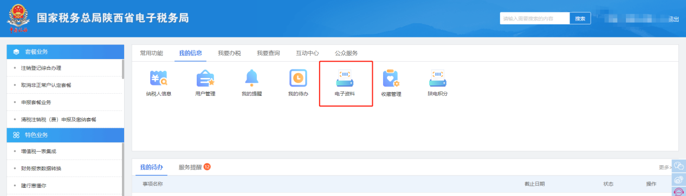
Task: Open 陕电积分 icon
Action: click(437, 79)
